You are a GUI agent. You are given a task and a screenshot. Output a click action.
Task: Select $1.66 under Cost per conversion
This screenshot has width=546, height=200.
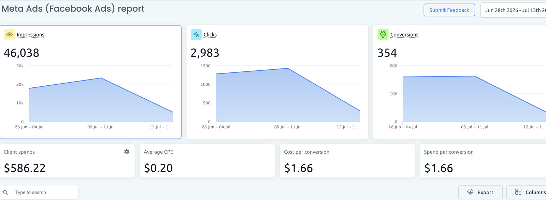298,168
